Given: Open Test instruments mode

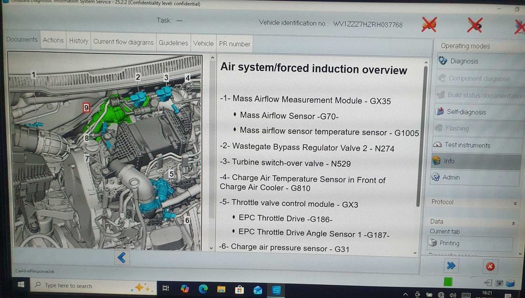Looking at the screenshot, I should coord(477,145).
